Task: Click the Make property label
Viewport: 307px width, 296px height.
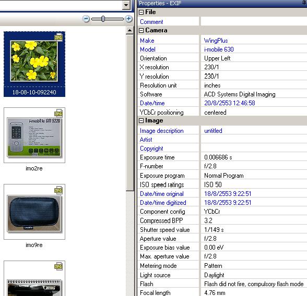Action: (x=147, y=41)
